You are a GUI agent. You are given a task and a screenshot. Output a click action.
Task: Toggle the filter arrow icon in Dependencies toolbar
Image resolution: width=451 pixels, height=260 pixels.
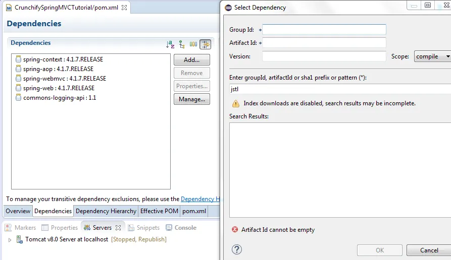pos(206,44)
